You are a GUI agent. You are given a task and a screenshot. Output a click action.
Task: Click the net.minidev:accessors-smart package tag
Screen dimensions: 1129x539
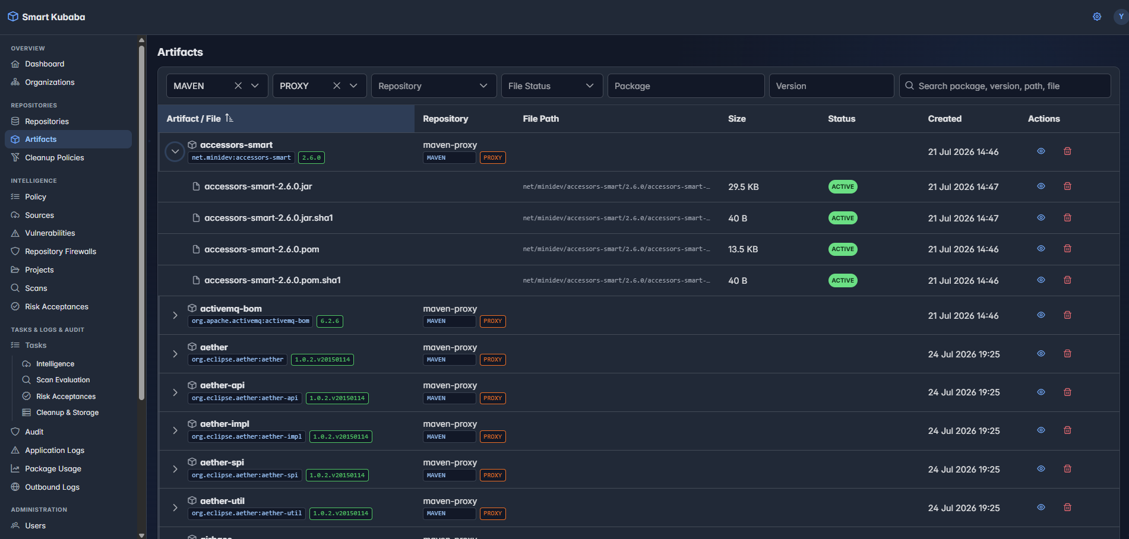241,158
